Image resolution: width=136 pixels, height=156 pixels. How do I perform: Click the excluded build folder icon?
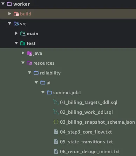pos(16,14)
